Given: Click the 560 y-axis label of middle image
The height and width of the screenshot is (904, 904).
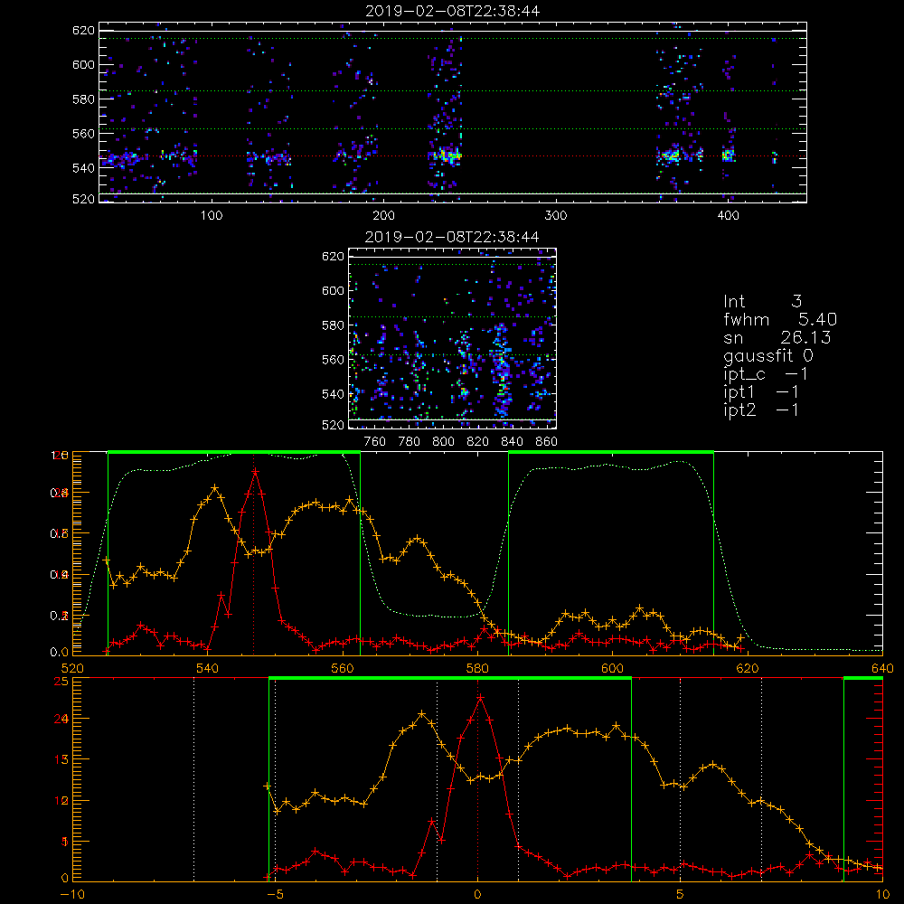Looking at the screenshot, I should 334,360.
